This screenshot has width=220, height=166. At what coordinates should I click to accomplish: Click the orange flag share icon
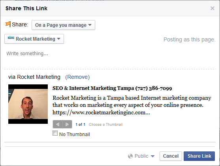click(x=8, y=24)
